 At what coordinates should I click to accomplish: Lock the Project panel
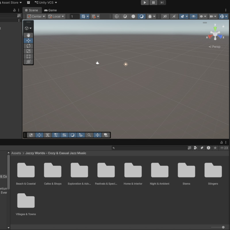click(221, 142)
